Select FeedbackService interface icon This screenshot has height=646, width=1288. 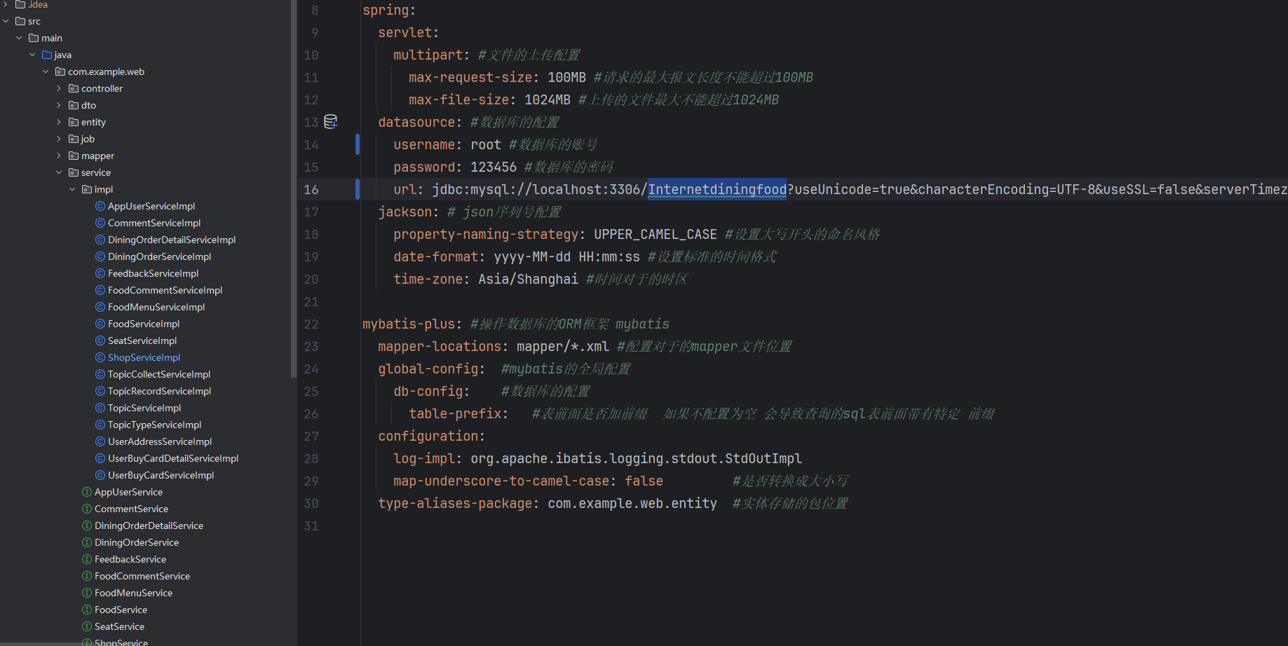87,559
